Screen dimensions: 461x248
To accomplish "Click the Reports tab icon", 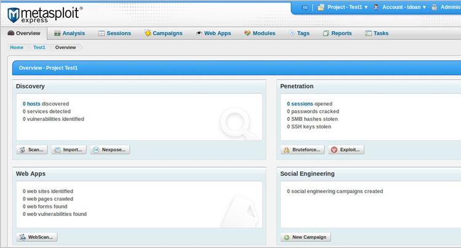I will (326, 33).
